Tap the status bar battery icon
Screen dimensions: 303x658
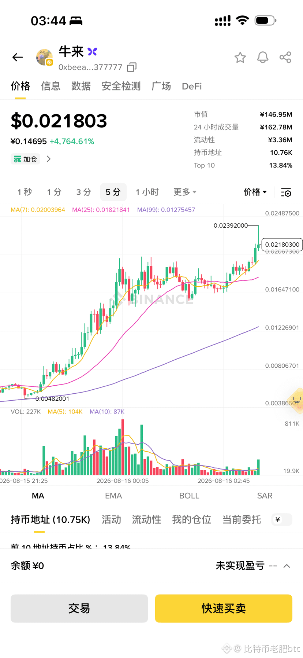[x=265, y=21]
